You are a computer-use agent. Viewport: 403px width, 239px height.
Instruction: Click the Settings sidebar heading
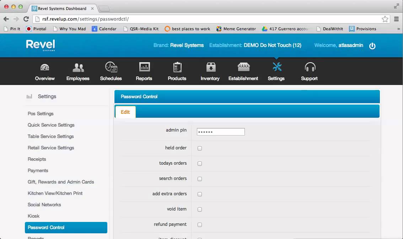click(47, 96)
